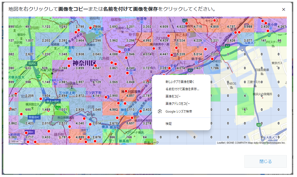
Task: Click the grid cell value 5,988
Action: pos(248,26)
